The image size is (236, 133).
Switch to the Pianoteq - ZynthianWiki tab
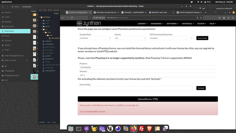point(134,12)
